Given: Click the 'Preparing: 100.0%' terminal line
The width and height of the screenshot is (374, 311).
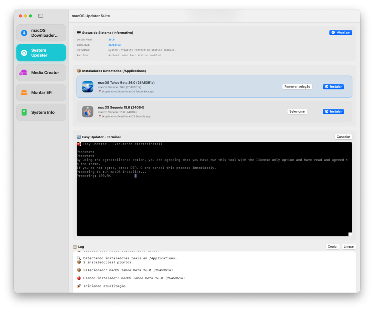Looking at the screenshot, I should 93,176.
